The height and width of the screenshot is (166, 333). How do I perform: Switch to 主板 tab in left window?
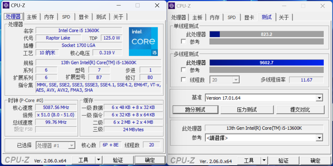[x=32, y=17]
